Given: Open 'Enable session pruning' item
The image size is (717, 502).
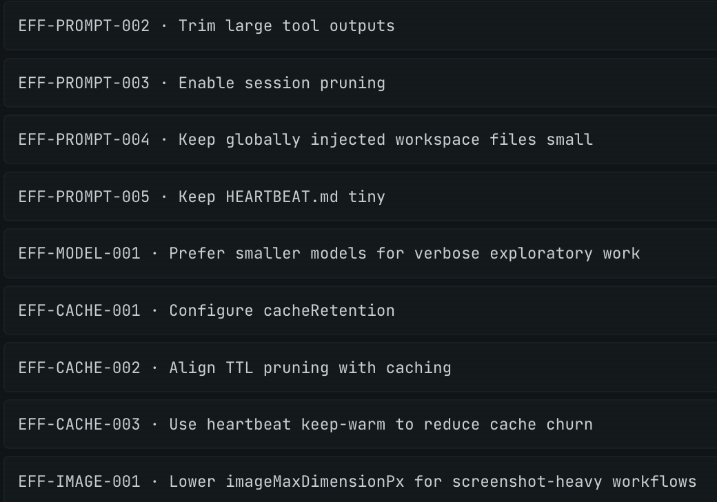Looking at the screenshot, I should (x=281, y=83).
